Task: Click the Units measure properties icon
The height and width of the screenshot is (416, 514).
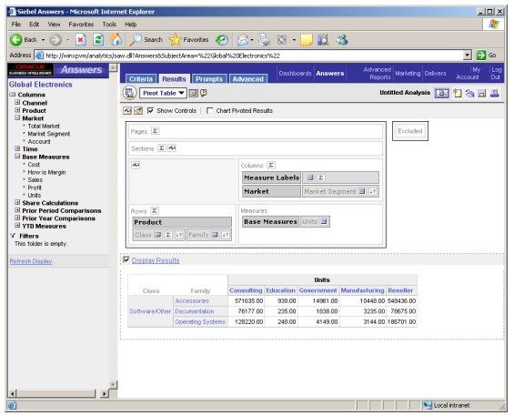Action: point(324,221)
